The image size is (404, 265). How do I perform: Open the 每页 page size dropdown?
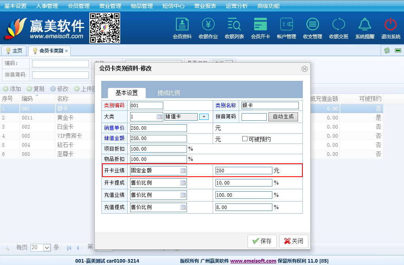pyautogui.click(x=47, y=248)
